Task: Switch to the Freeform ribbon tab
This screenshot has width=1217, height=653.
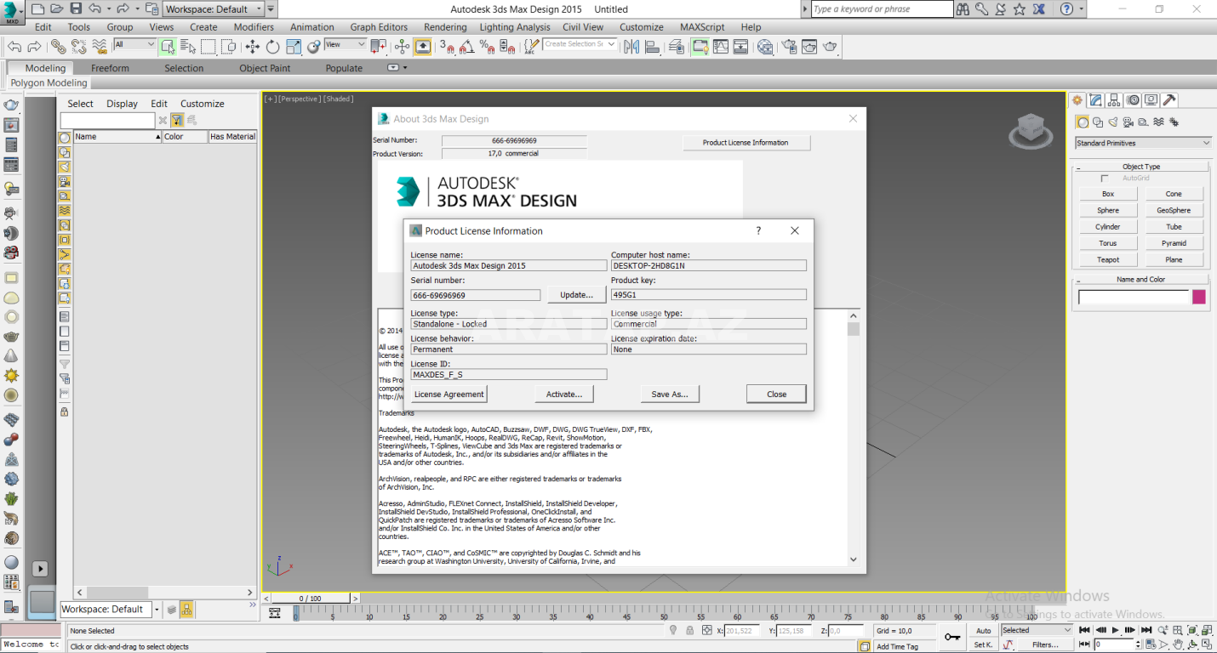Action: coord(110,68)
